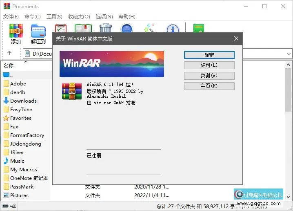The image size is (293, 211).
Task: Click the Favorites star icon
Action: click(x=6, y=118)
